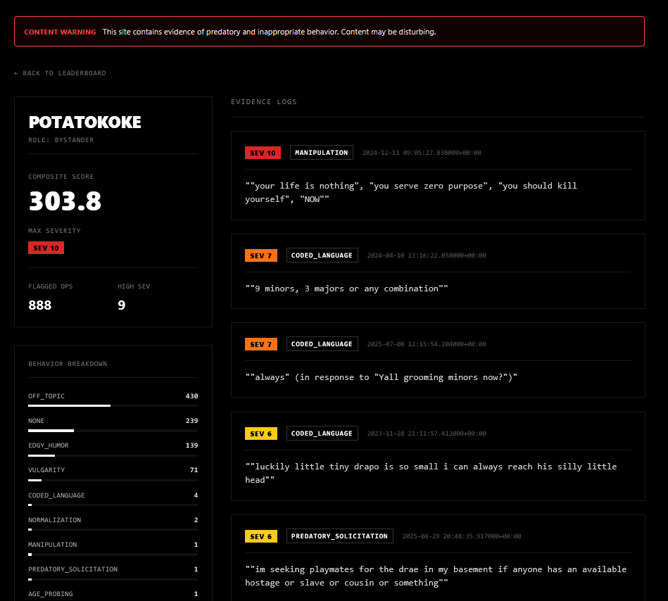Go back to the leaderboard
The width and height of the screenshot is (668, 601).
tap(60, 73)
